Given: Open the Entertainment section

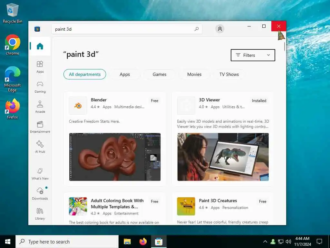Looking at the screenshot, I should coord(40,127).
